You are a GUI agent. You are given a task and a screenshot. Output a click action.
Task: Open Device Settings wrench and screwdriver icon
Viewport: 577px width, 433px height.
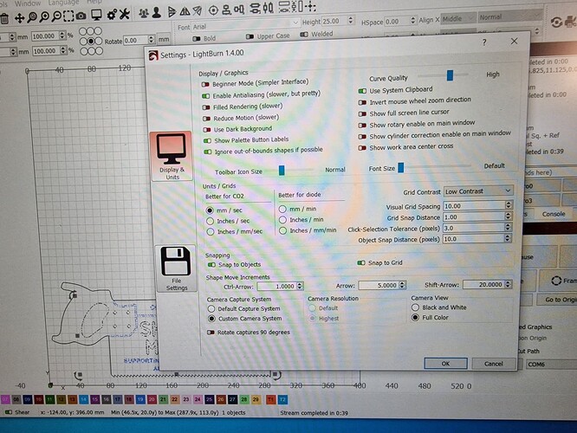125,15
